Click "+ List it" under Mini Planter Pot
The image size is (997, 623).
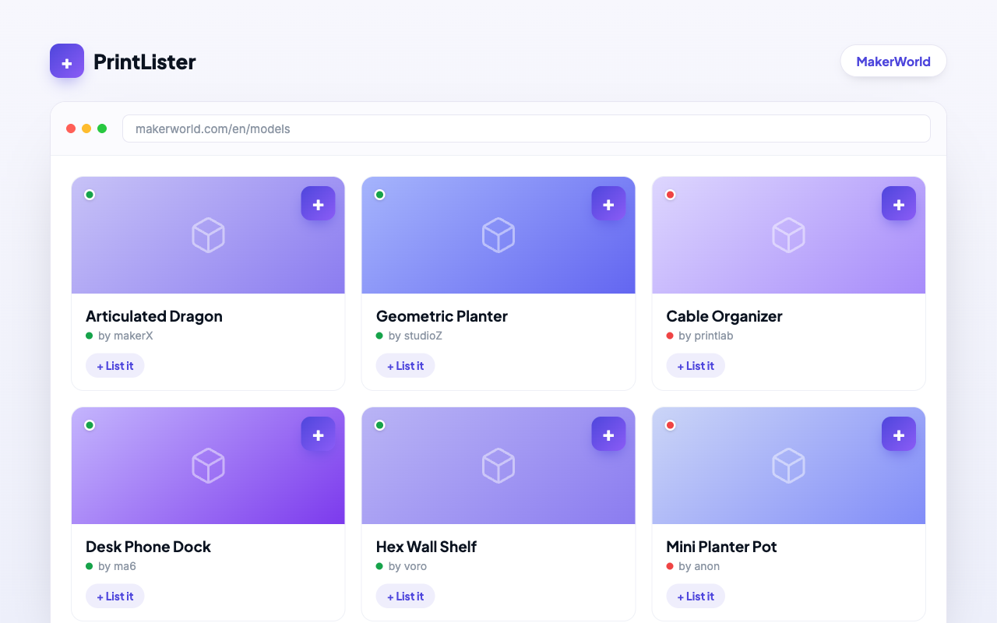tap(696, 597)
